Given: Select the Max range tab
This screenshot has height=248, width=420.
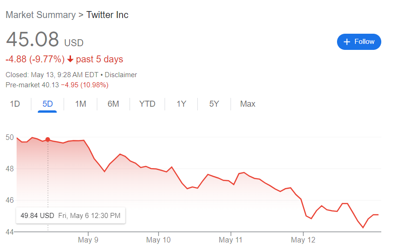Looking at the screenshot, I should pyautogui.click(x=248, y=104).
